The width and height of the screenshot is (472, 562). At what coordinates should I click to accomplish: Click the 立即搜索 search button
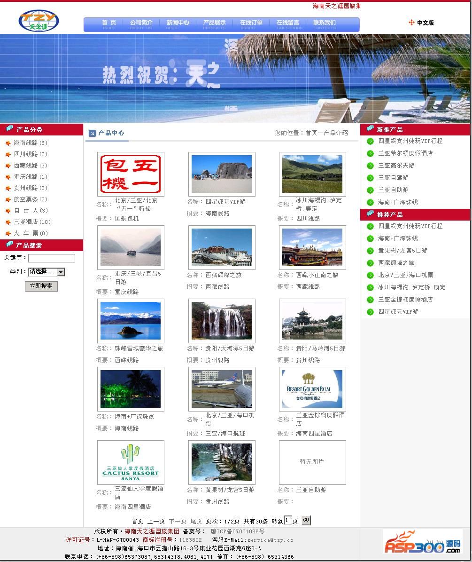click(x=41, y=286)
